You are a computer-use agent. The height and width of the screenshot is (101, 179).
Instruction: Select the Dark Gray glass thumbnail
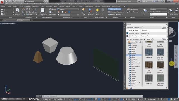[149, 78]
